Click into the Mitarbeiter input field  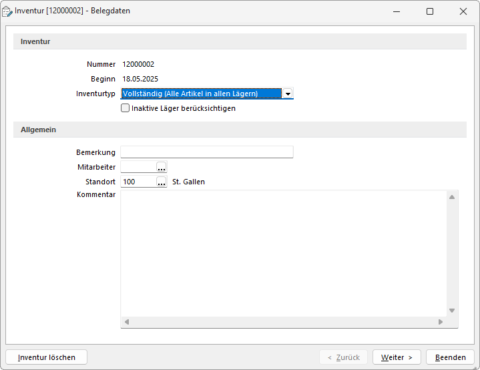(x=138, y=167)
